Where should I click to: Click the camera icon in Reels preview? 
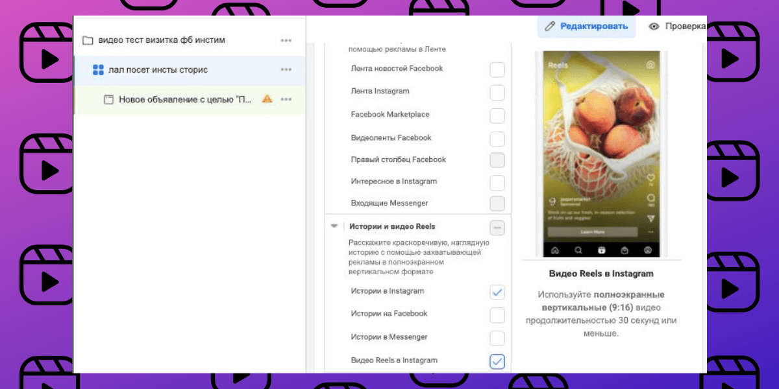(x=650, y=65)
